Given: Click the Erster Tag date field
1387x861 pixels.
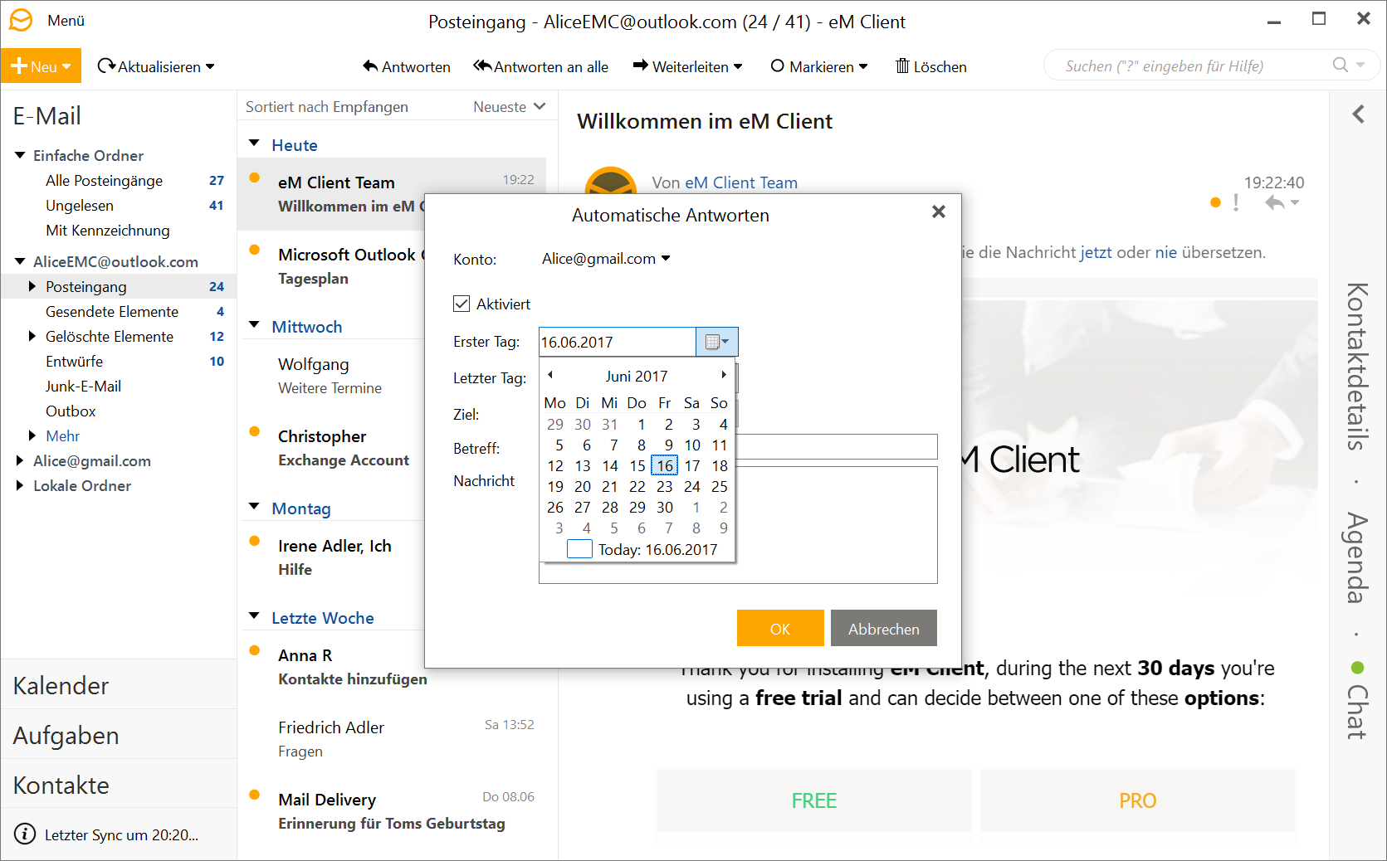Looking at the screenshot, I should tap(617, 342).
